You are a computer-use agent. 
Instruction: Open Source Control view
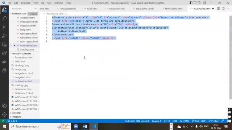(x=4, y=27)
